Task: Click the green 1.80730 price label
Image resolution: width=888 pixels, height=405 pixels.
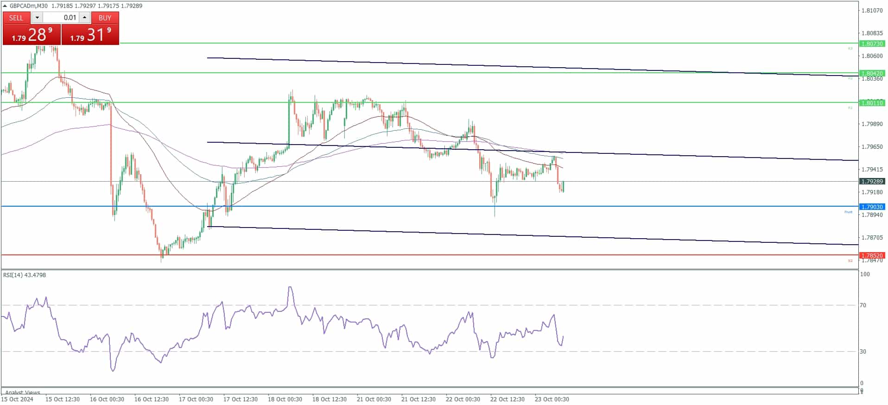Action: 872,44
